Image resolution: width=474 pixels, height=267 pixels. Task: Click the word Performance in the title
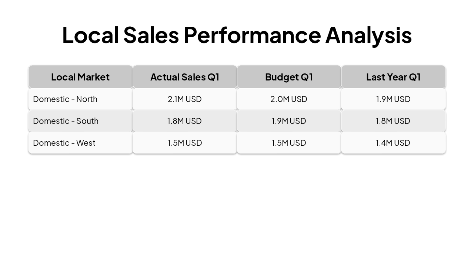tap(252, 35)
